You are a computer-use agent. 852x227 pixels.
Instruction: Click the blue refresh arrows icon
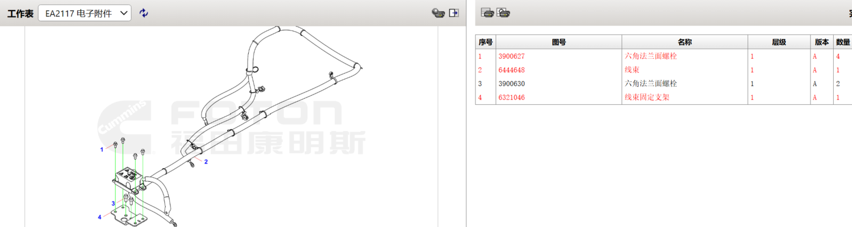144,13
